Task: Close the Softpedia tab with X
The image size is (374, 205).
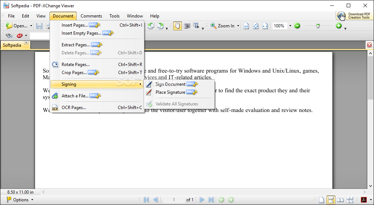Action: 27,42
